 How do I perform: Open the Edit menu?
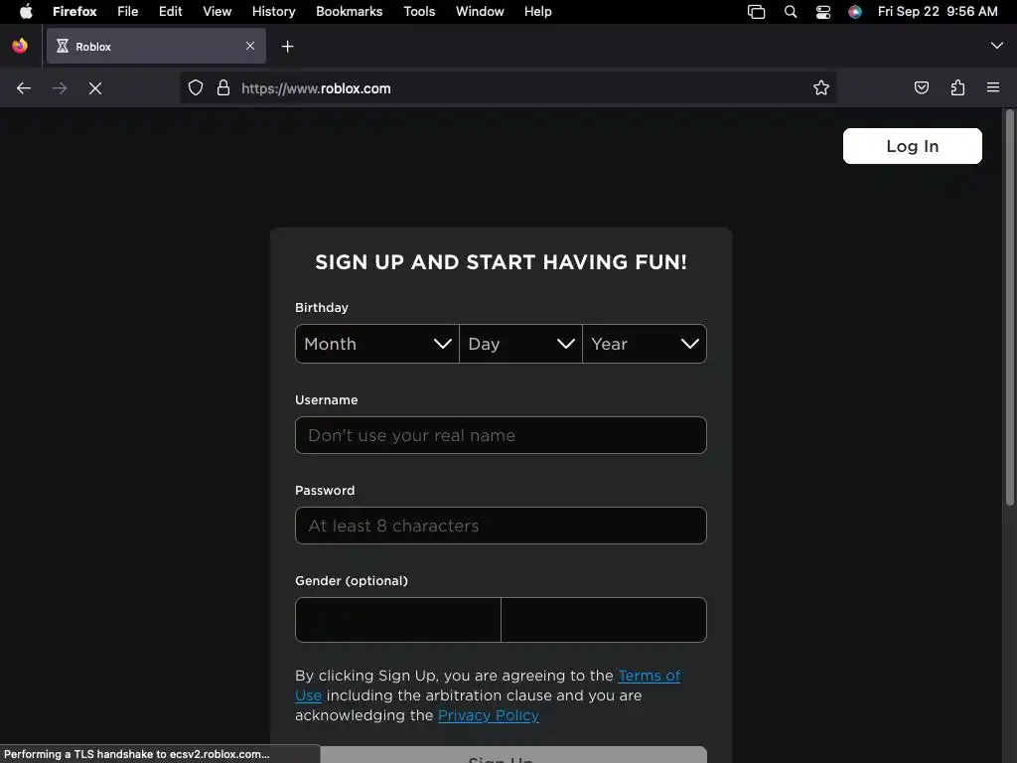click(170, 11)
